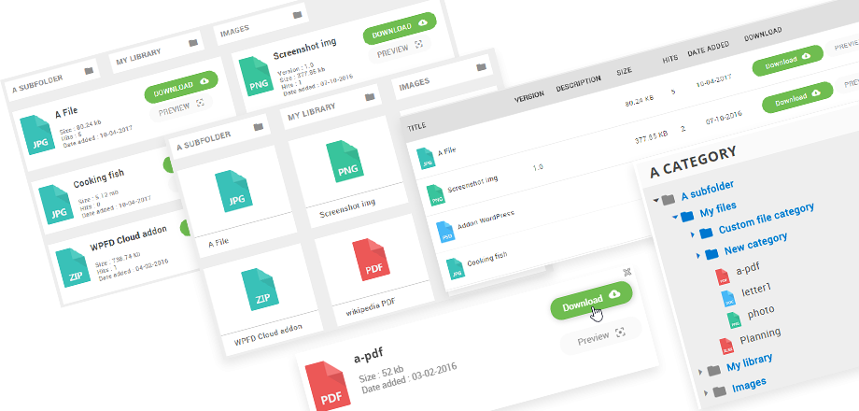The height and width of the screenshot is (411, 859).
Task: Collapse the A subfolder tree arrow
Action: pos(655,200)
